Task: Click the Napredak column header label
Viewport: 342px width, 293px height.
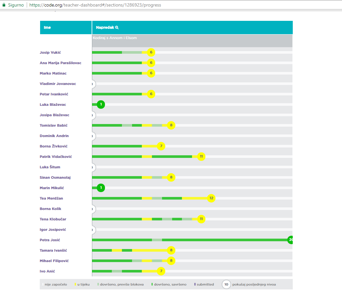Action: [x=105, y=28]
